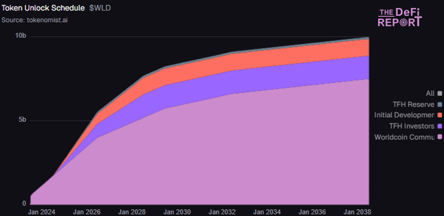Click the red Initial Development legend swatch

pos(439,115)
